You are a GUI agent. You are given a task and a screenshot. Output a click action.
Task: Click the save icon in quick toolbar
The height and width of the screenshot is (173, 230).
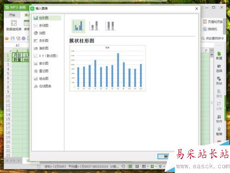click(x=12, y=38)
